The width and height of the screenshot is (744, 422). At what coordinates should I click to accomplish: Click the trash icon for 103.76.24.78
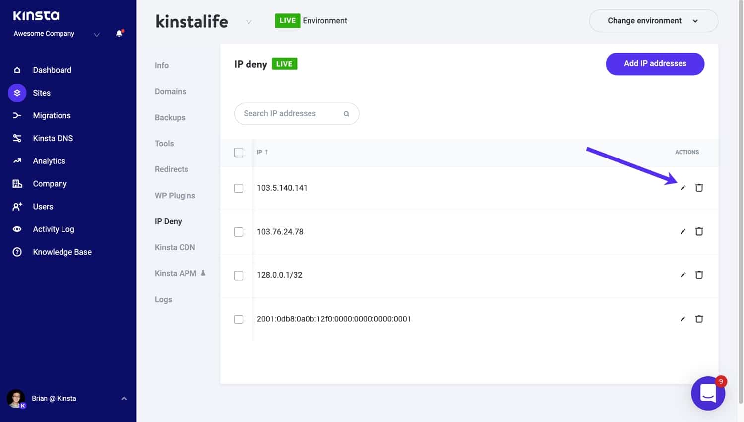[699, 231]
